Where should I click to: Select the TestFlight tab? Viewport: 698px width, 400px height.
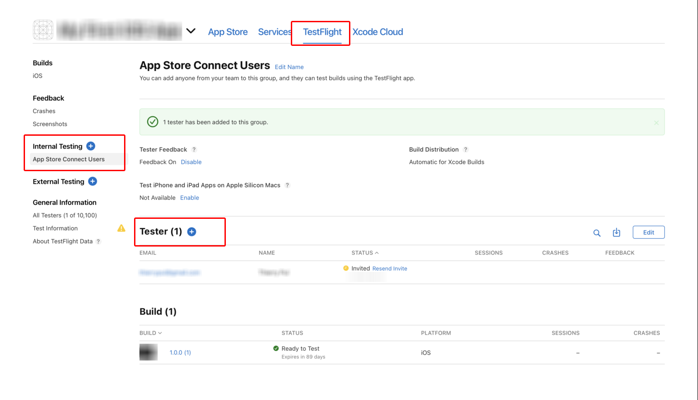[x=322, y=32]
